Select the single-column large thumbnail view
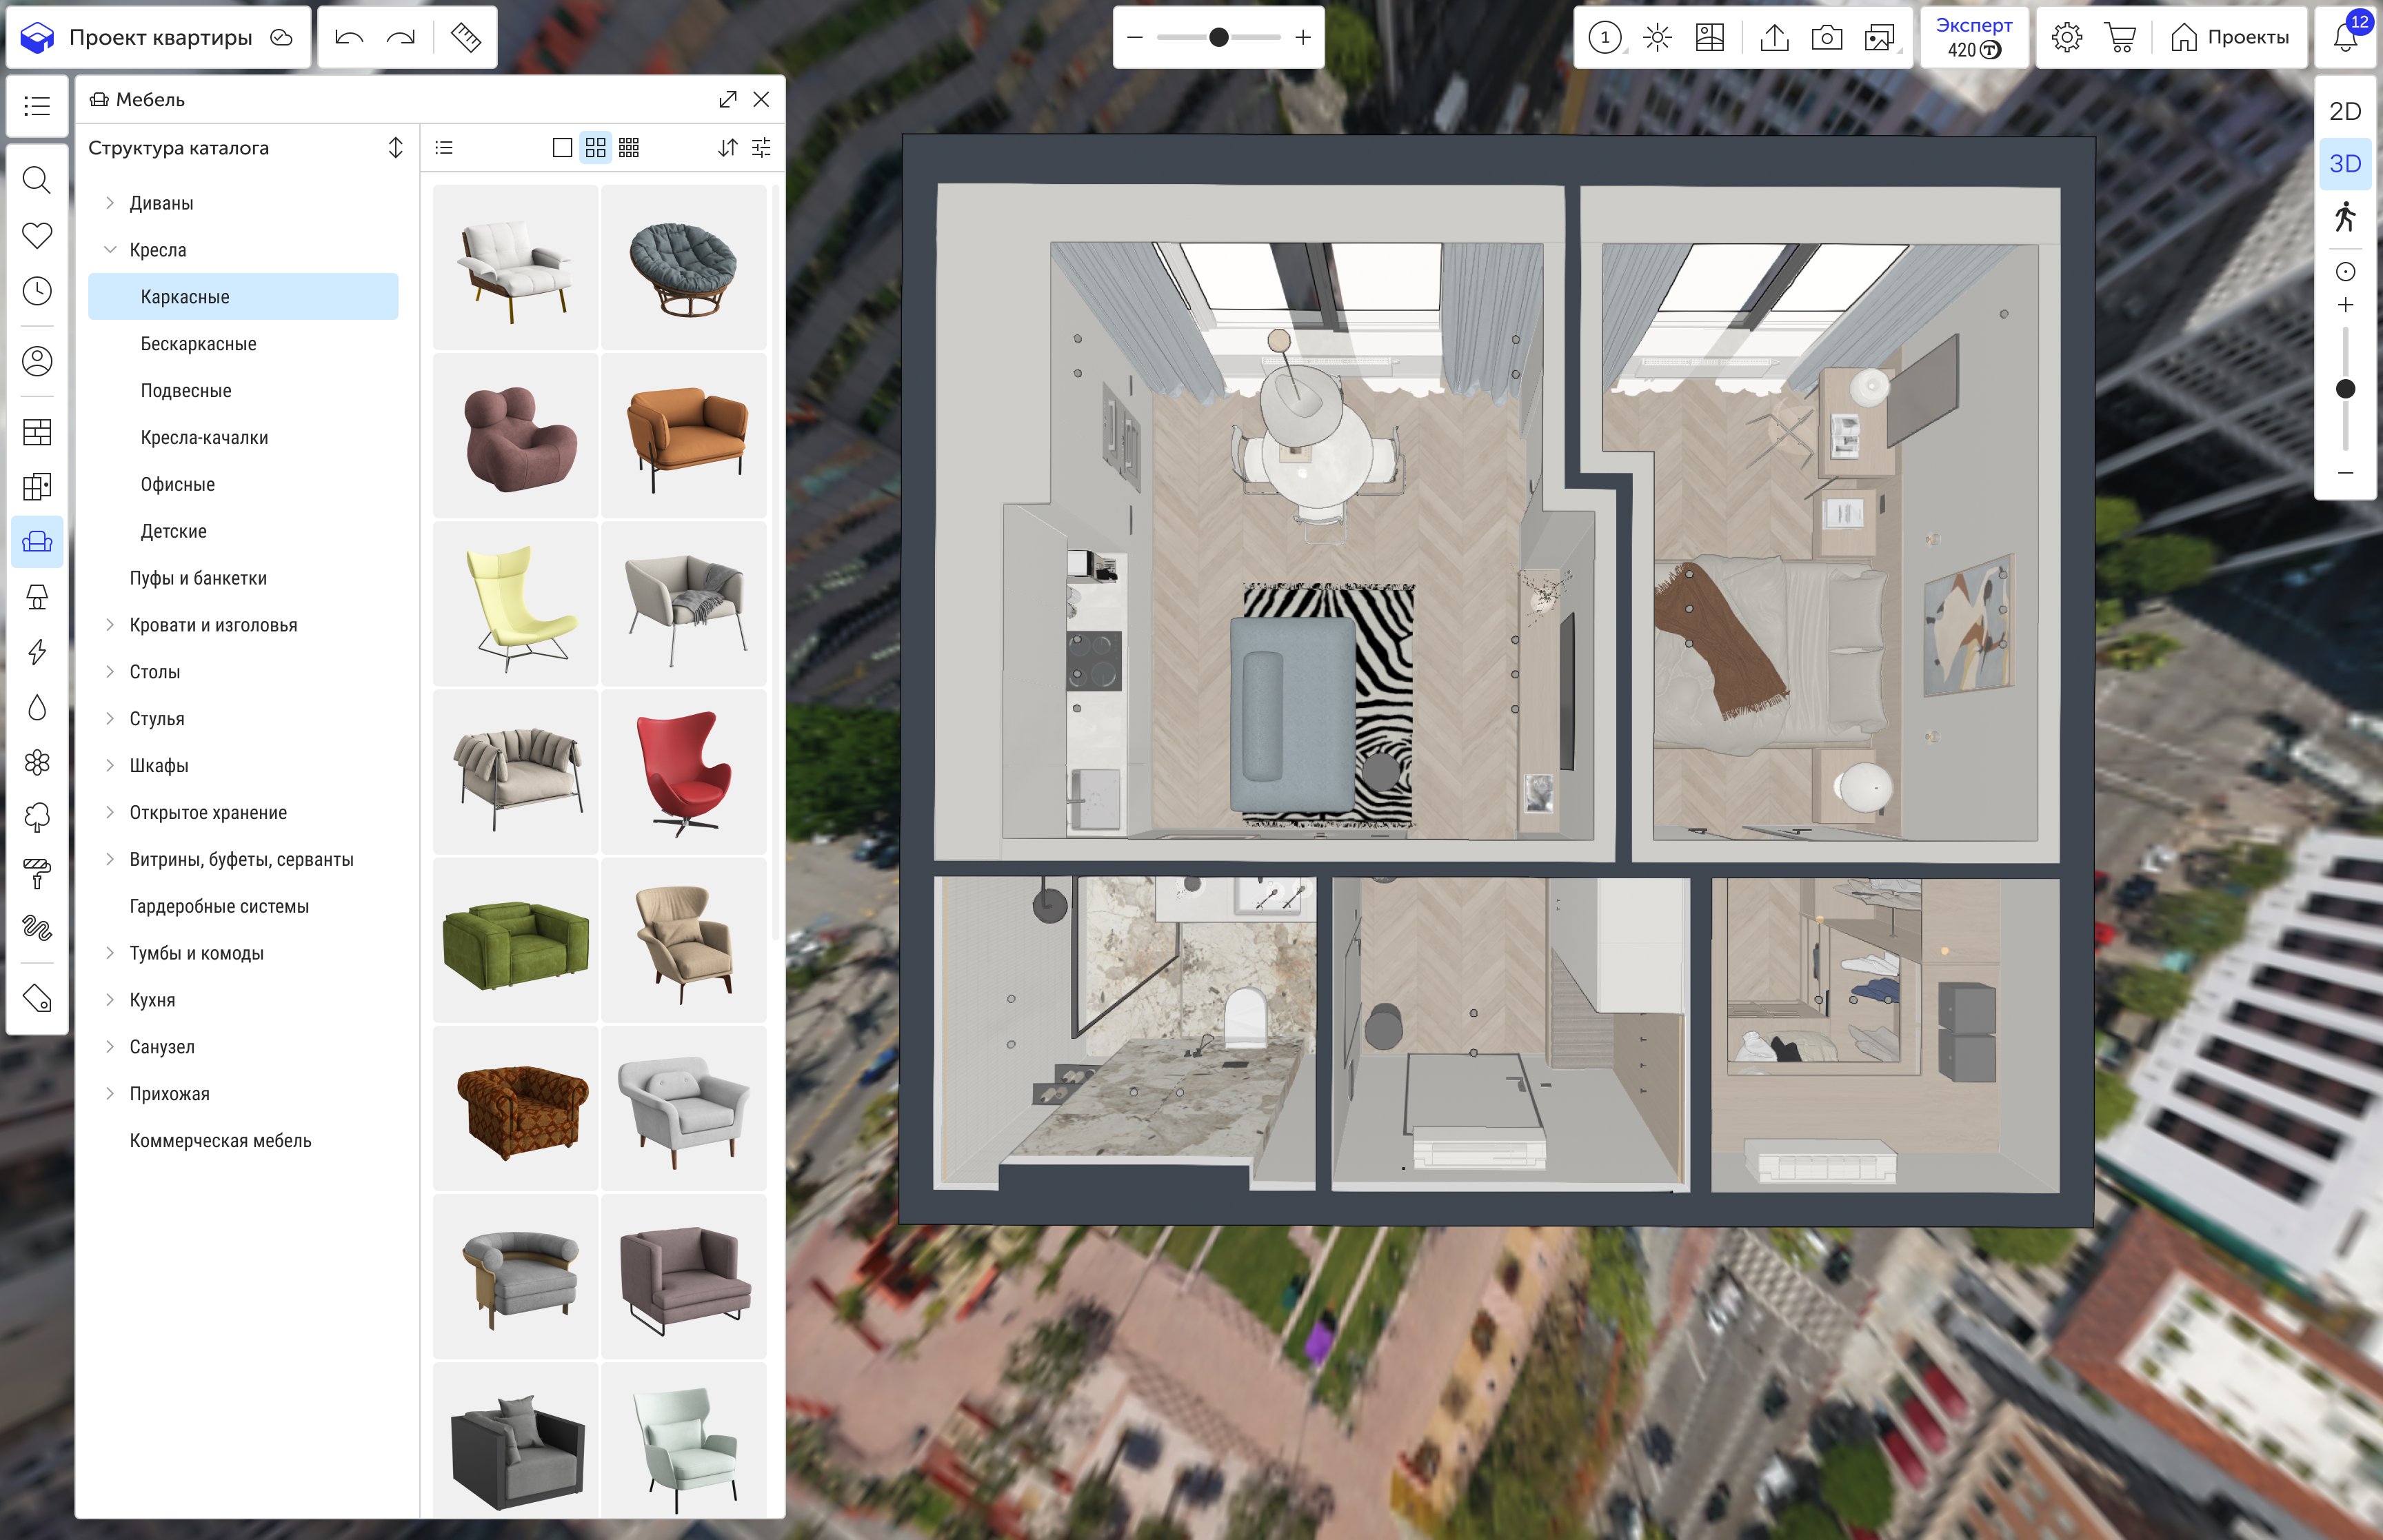The width and height of the screenshot is (2383, 1540). click(562, 148)
